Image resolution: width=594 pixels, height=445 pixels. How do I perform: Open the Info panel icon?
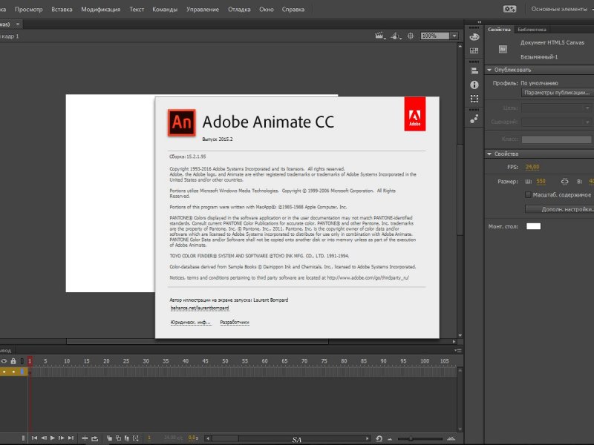point(474,85)
